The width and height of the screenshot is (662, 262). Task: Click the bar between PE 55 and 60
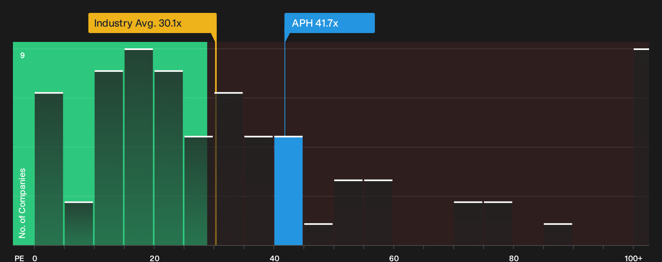[x=378, y=212]
